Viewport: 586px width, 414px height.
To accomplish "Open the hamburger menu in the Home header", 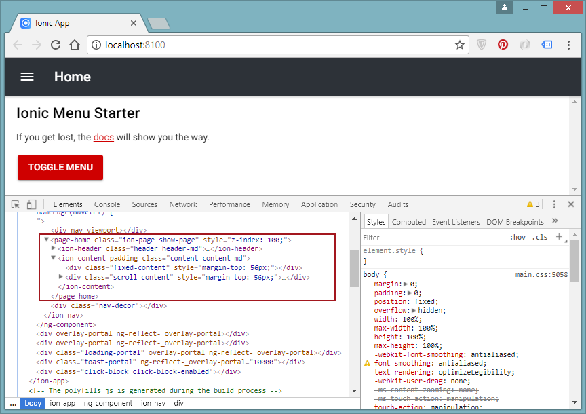I will 27,77.
